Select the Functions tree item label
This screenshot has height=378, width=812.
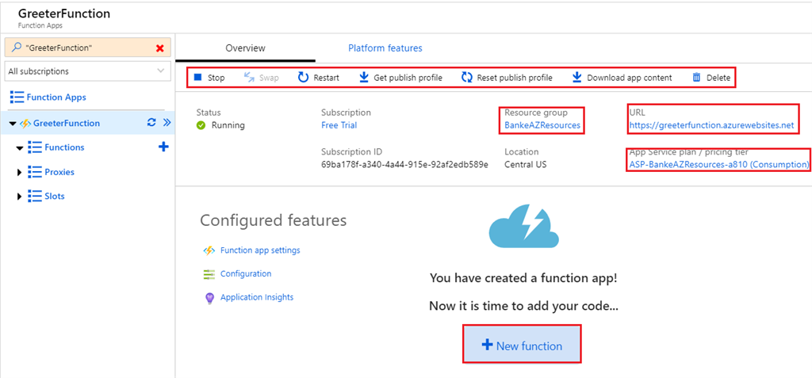[64, 147]
